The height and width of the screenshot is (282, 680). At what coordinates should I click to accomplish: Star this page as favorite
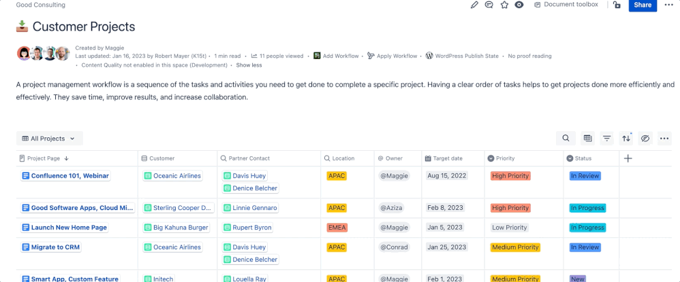coord(504,5)
